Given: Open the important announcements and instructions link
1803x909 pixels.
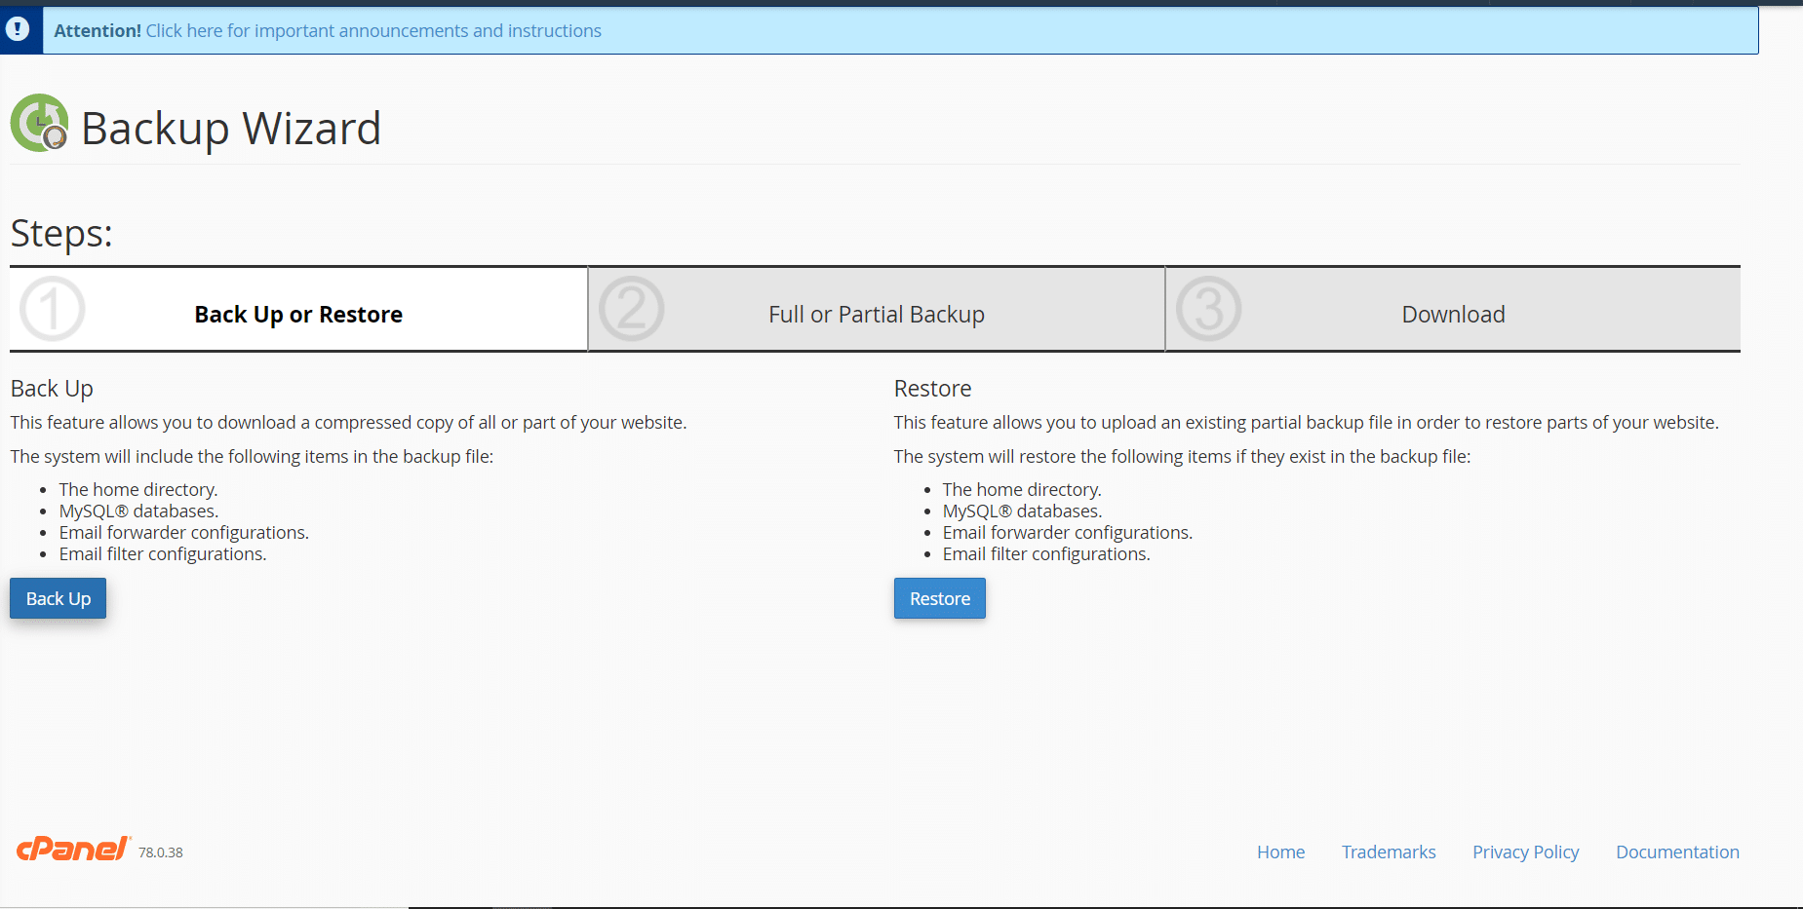Looking at the screenshot, I should 373,31.
